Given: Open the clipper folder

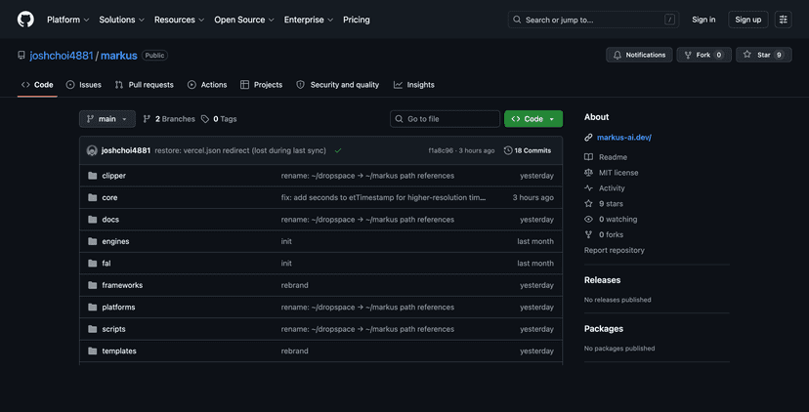Looking at the screenshot, I should (114, 176).
